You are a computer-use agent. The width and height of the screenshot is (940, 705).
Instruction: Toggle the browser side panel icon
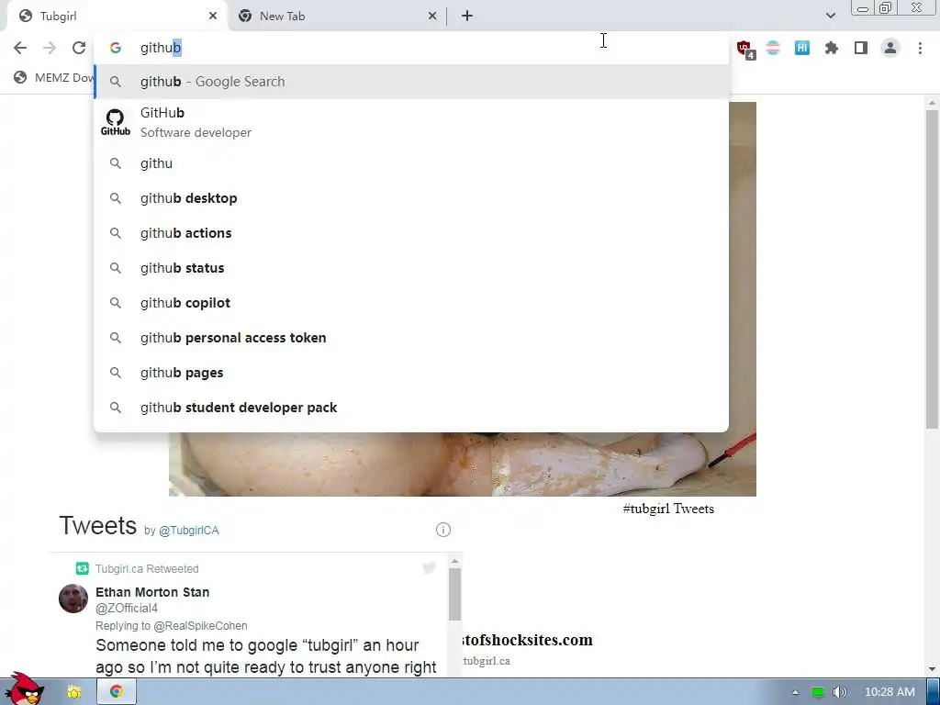pos(861,48)
